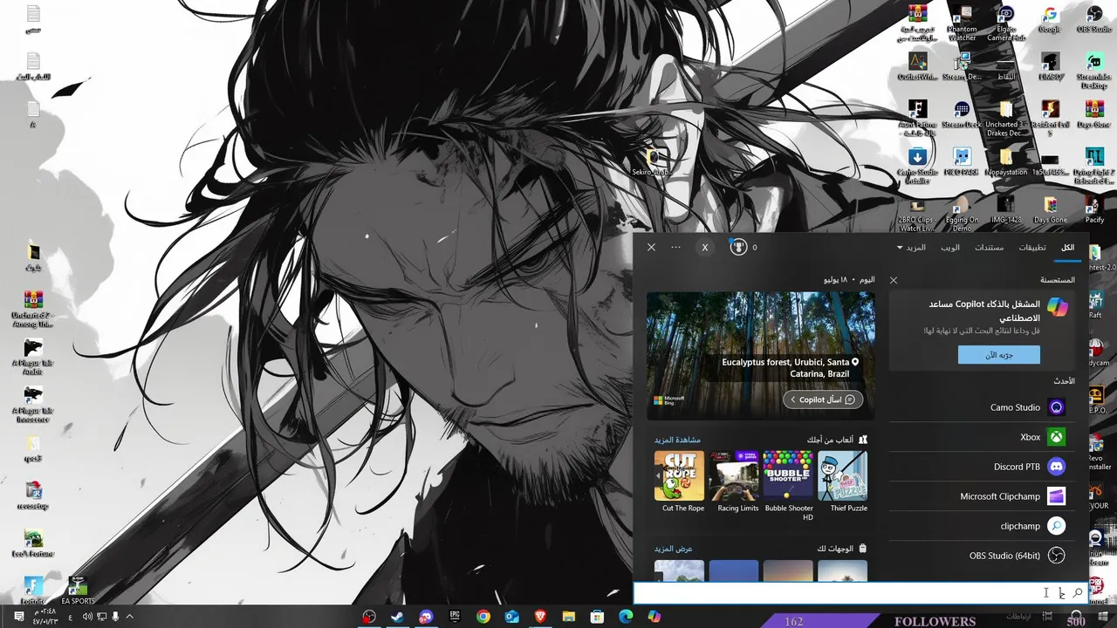1117x628 pixels.
Task: Open the chevron on the اسأل Copilot button
Action: coord(792,399)
